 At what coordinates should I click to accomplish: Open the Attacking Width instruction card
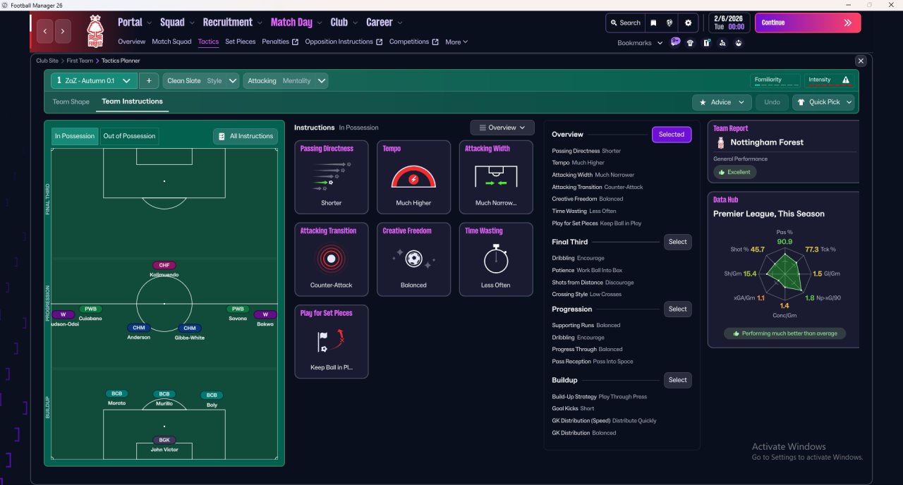coord(496,177)
